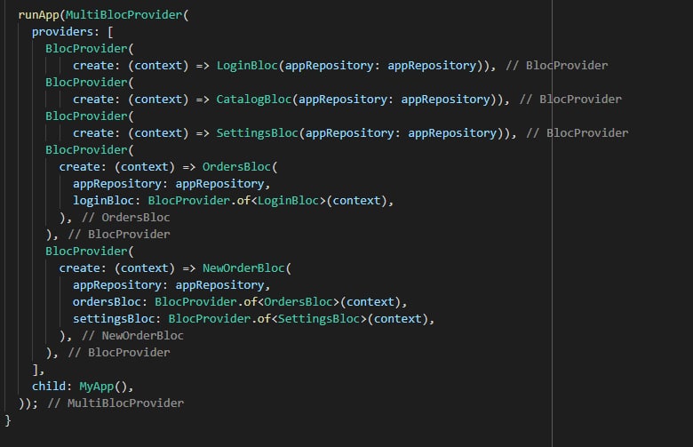
Task: Click SettingsBloc constructor in its create line
Action: pos(258,133)
